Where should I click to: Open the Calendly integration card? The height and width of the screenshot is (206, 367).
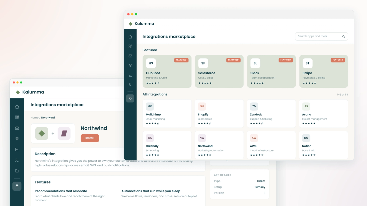click(x=167, y=145)
